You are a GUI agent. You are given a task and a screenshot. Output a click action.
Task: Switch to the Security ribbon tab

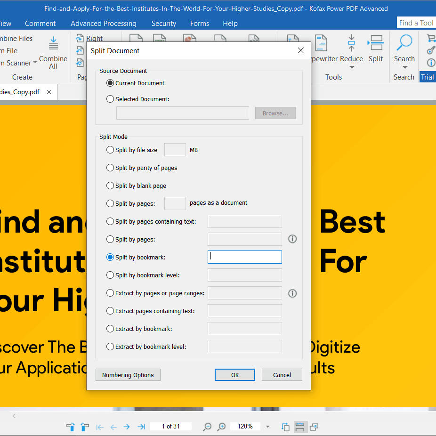(x=164, y=24)
